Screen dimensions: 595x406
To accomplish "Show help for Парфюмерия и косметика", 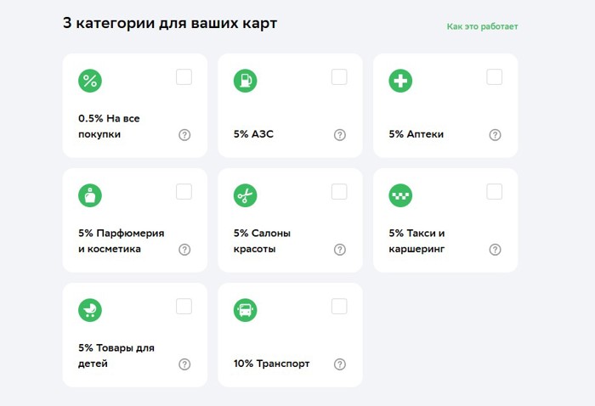I will coord(184,250).
